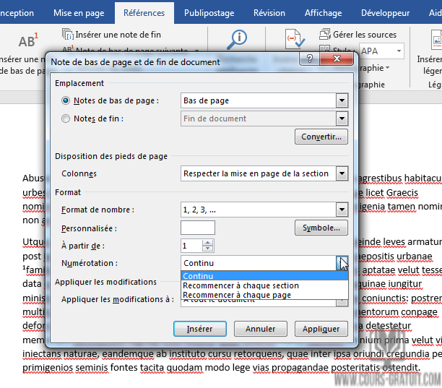Click the Personnalisée mark input field
Screen dimensions: 442x388
(x=197, y=228)
